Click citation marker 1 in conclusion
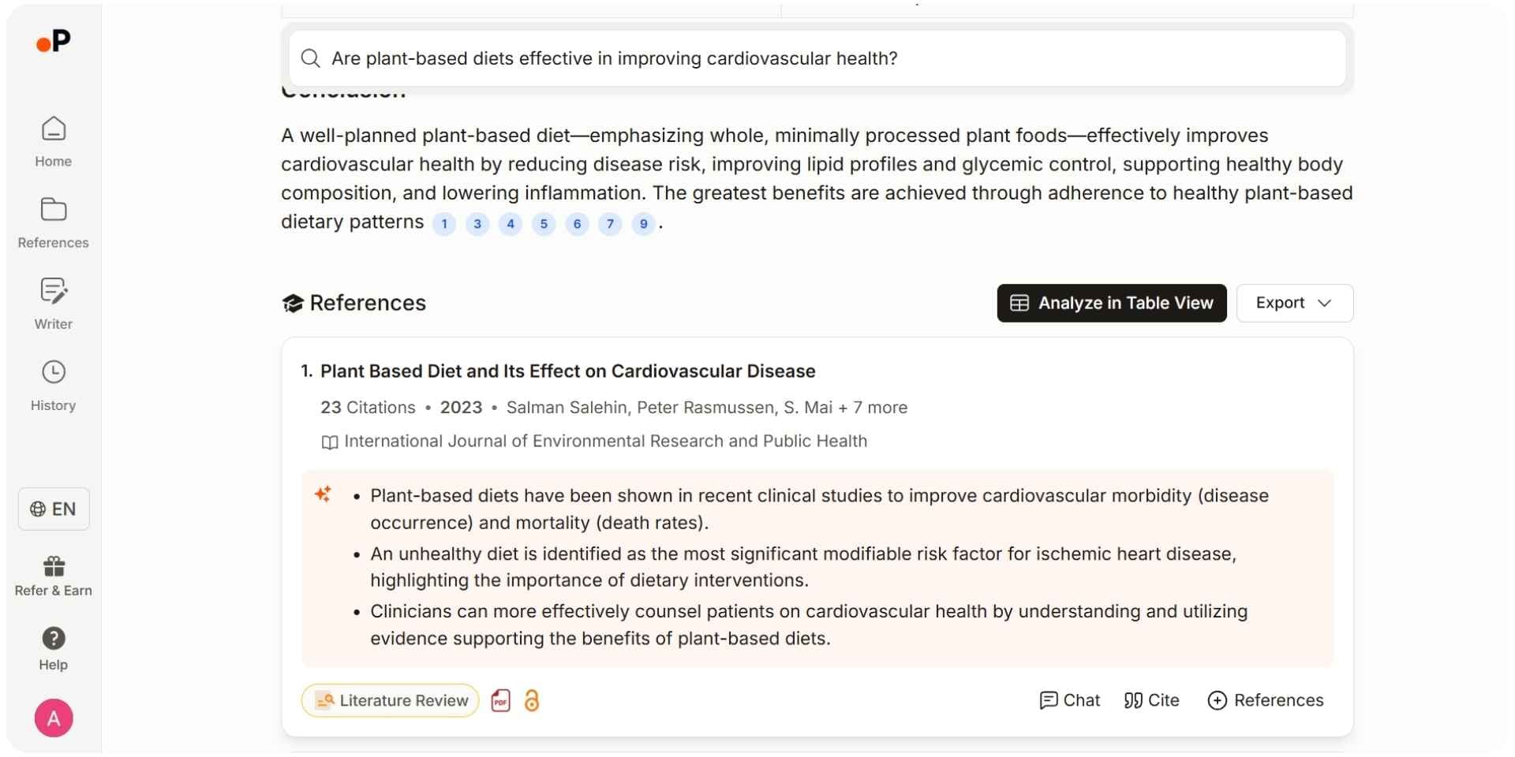 (x=444, y=224)
